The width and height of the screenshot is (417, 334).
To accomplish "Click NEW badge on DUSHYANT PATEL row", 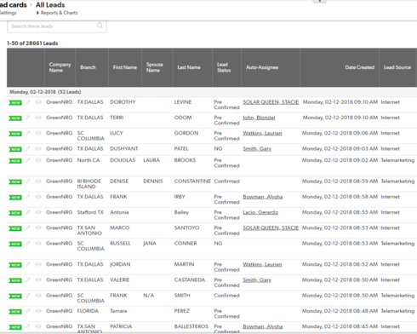I will tap(15, 149).
